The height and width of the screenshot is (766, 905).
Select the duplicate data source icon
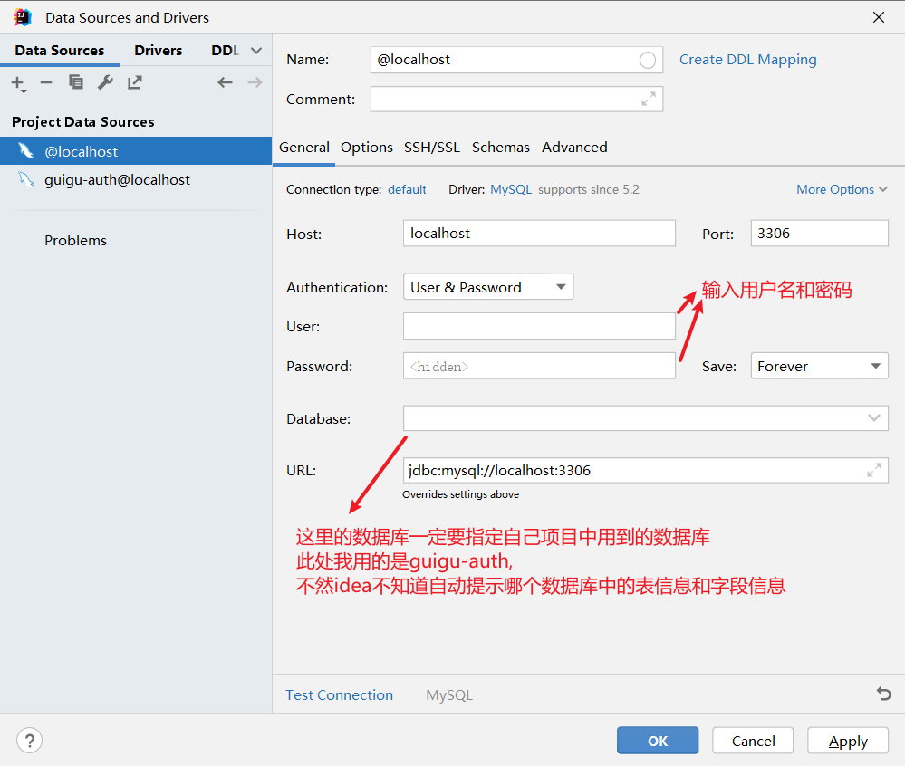pos(76,82)
